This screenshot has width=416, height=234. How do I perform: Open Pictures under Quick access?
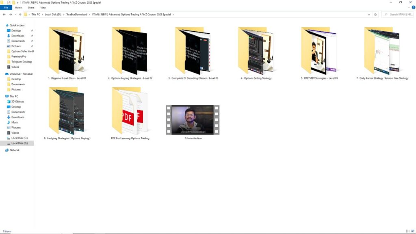pyautogui.click(x=16, y=46)
